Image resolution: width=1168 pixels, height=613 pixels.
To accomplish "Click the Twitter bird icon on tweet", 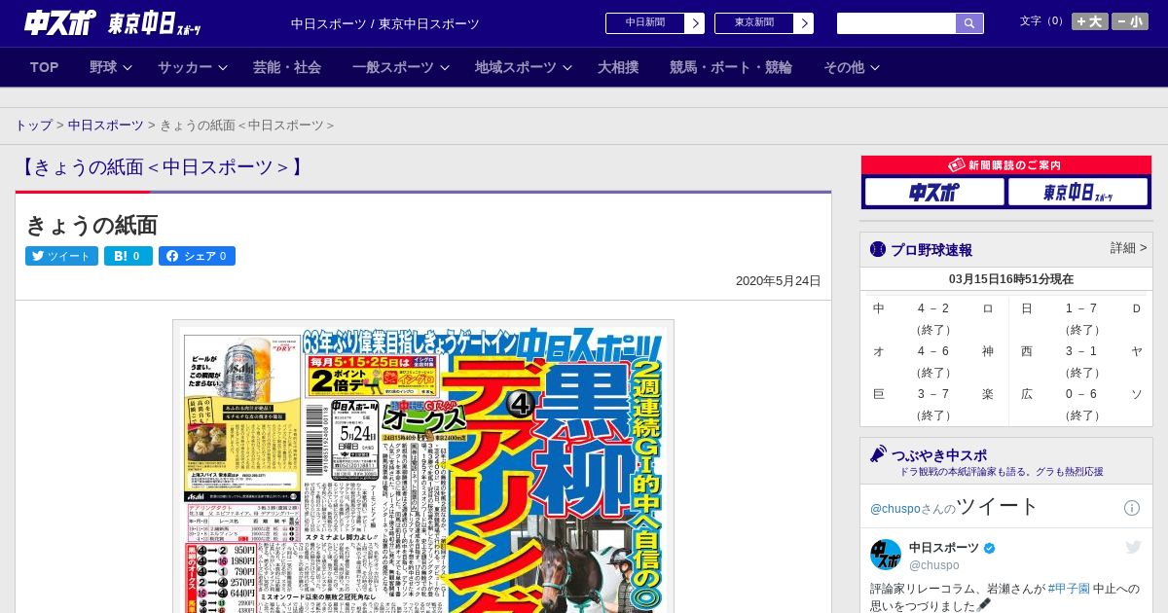I will point(1133,548).
